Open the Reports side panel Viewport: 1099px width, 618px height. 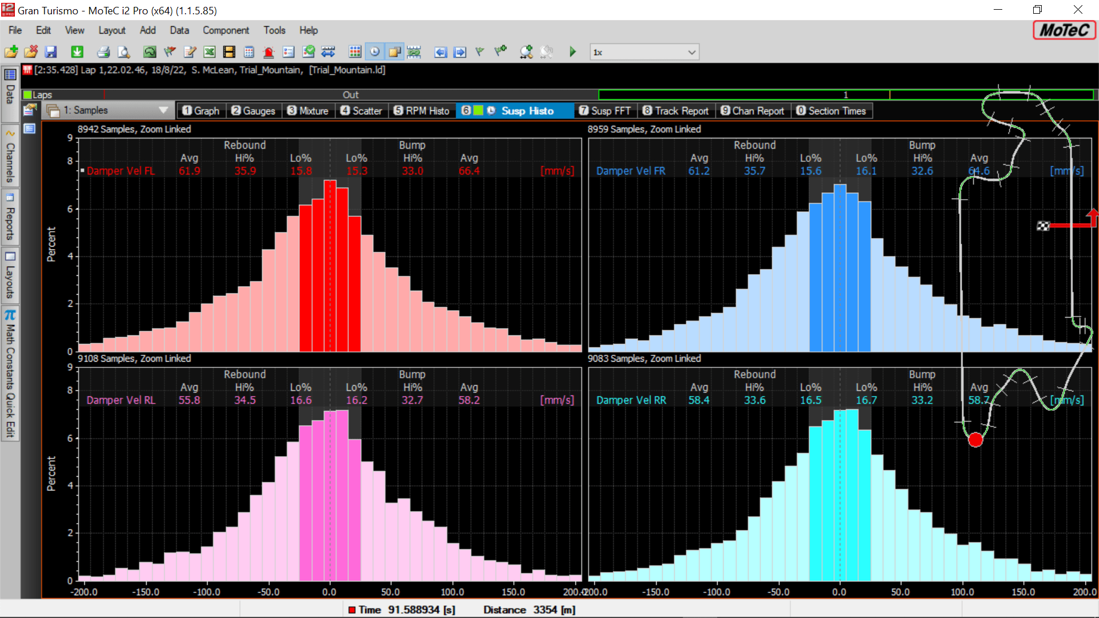(x=10, y=217)
